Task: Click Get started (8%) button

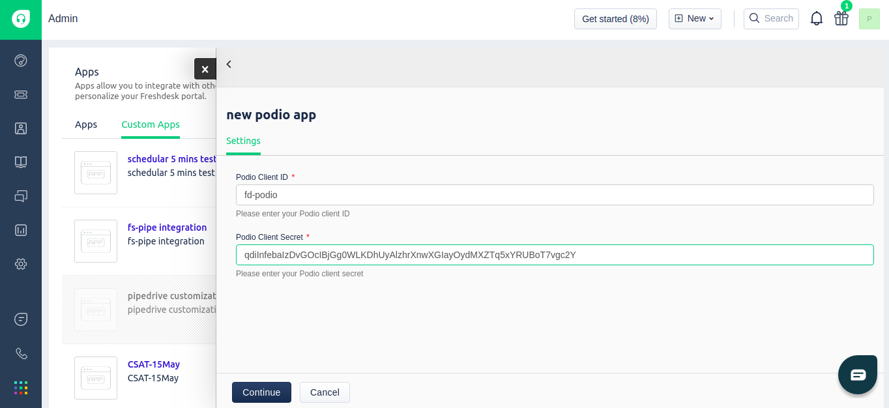Action: point(615,19)
